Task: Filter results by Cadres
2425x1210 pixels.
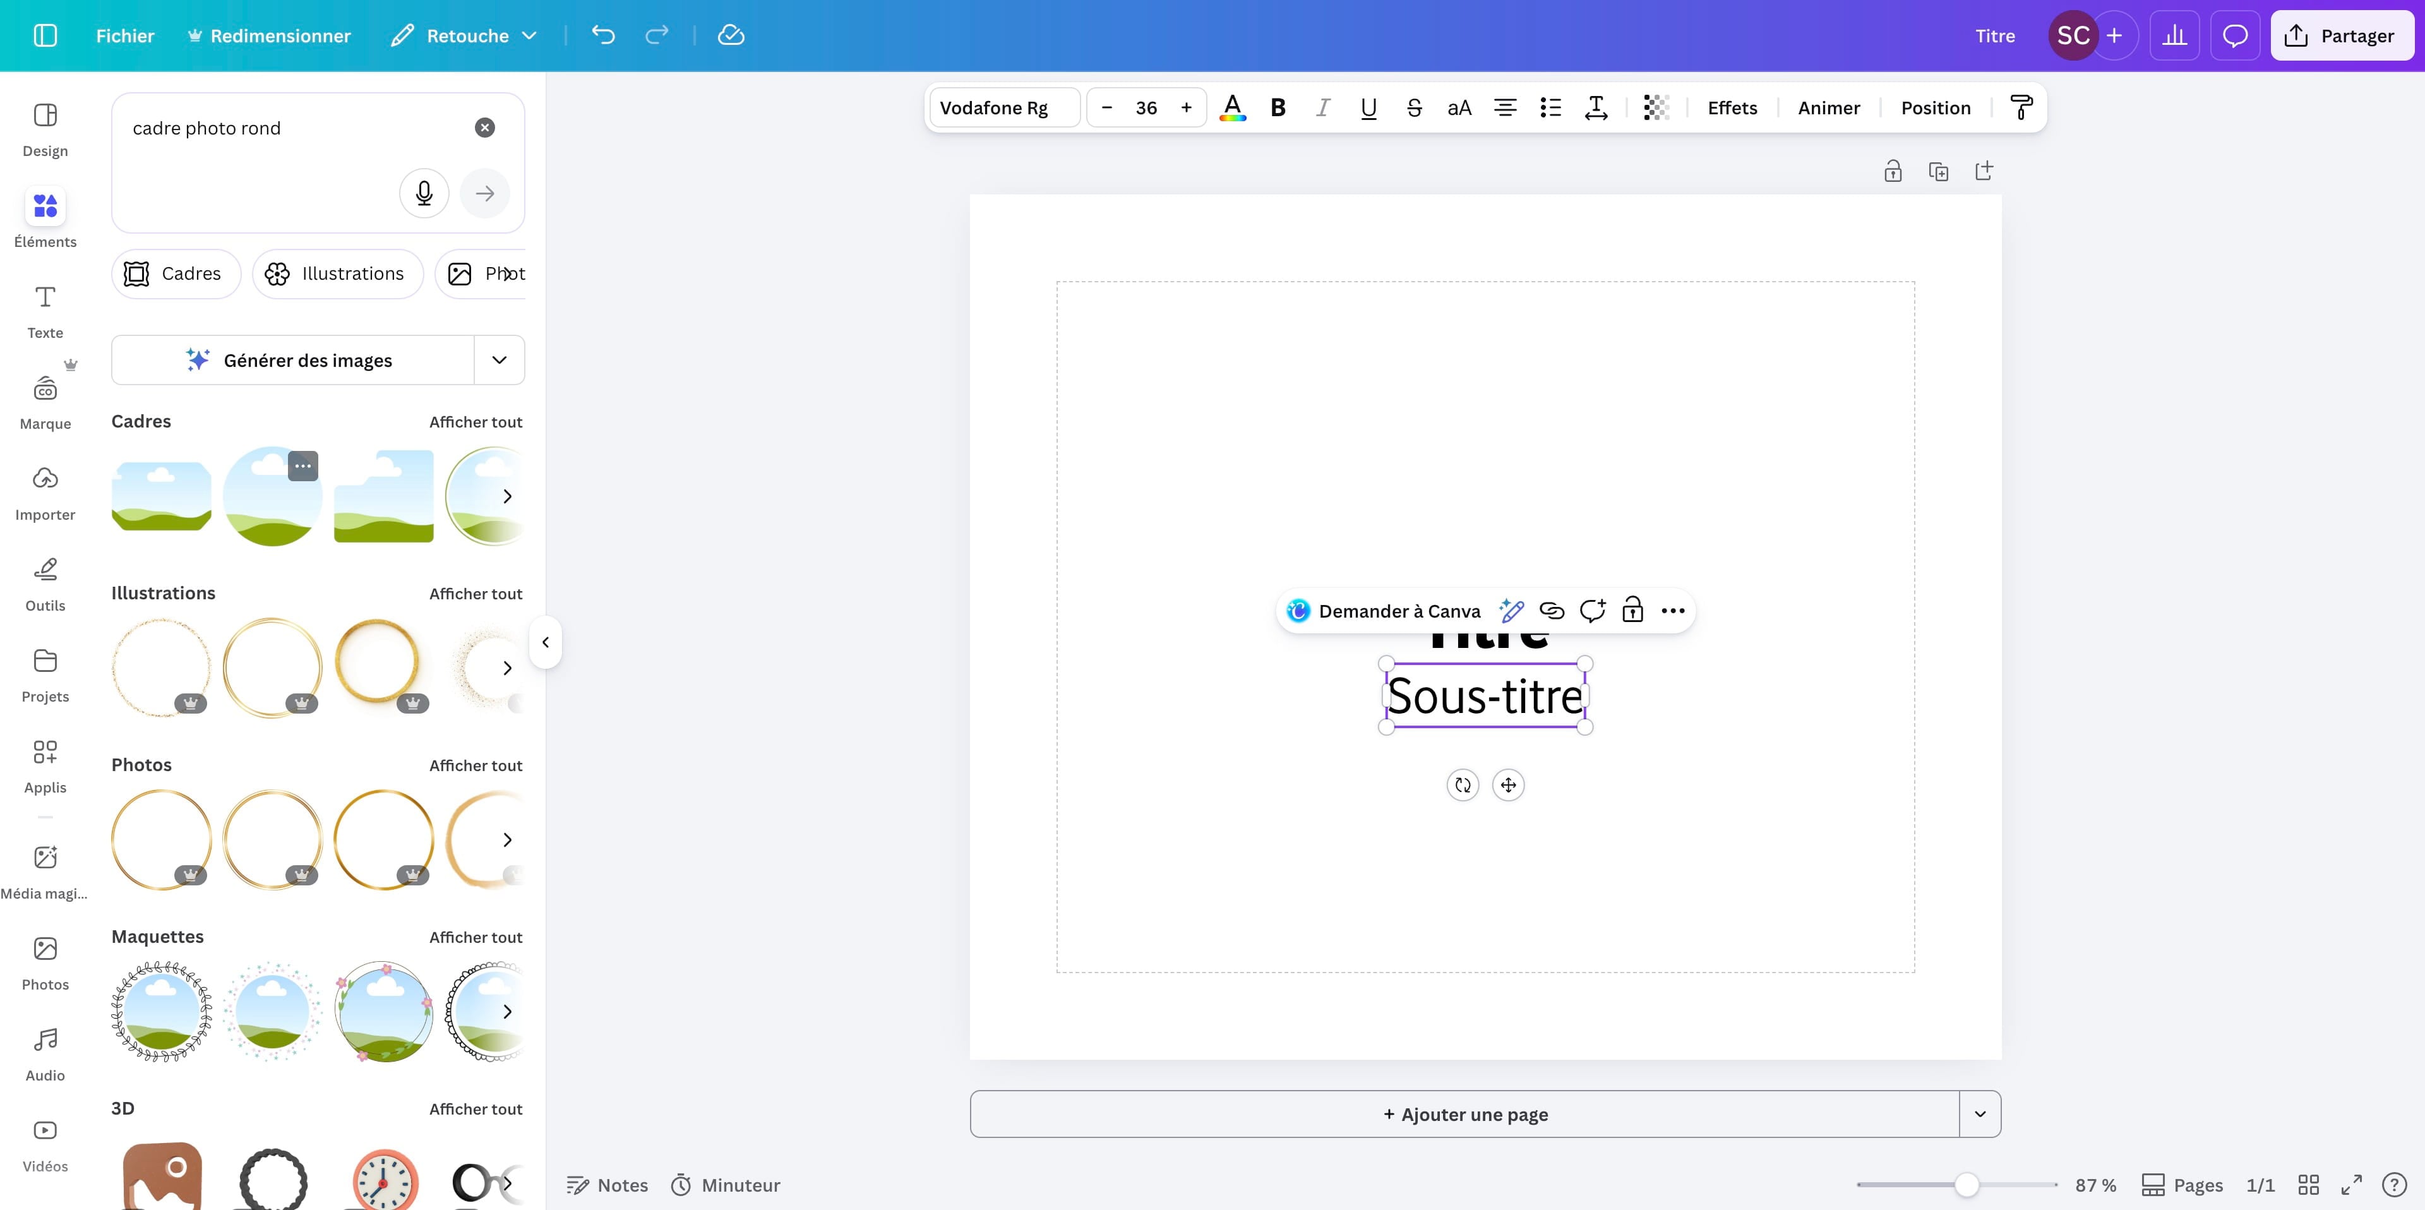Action: (x=176, y=274)
